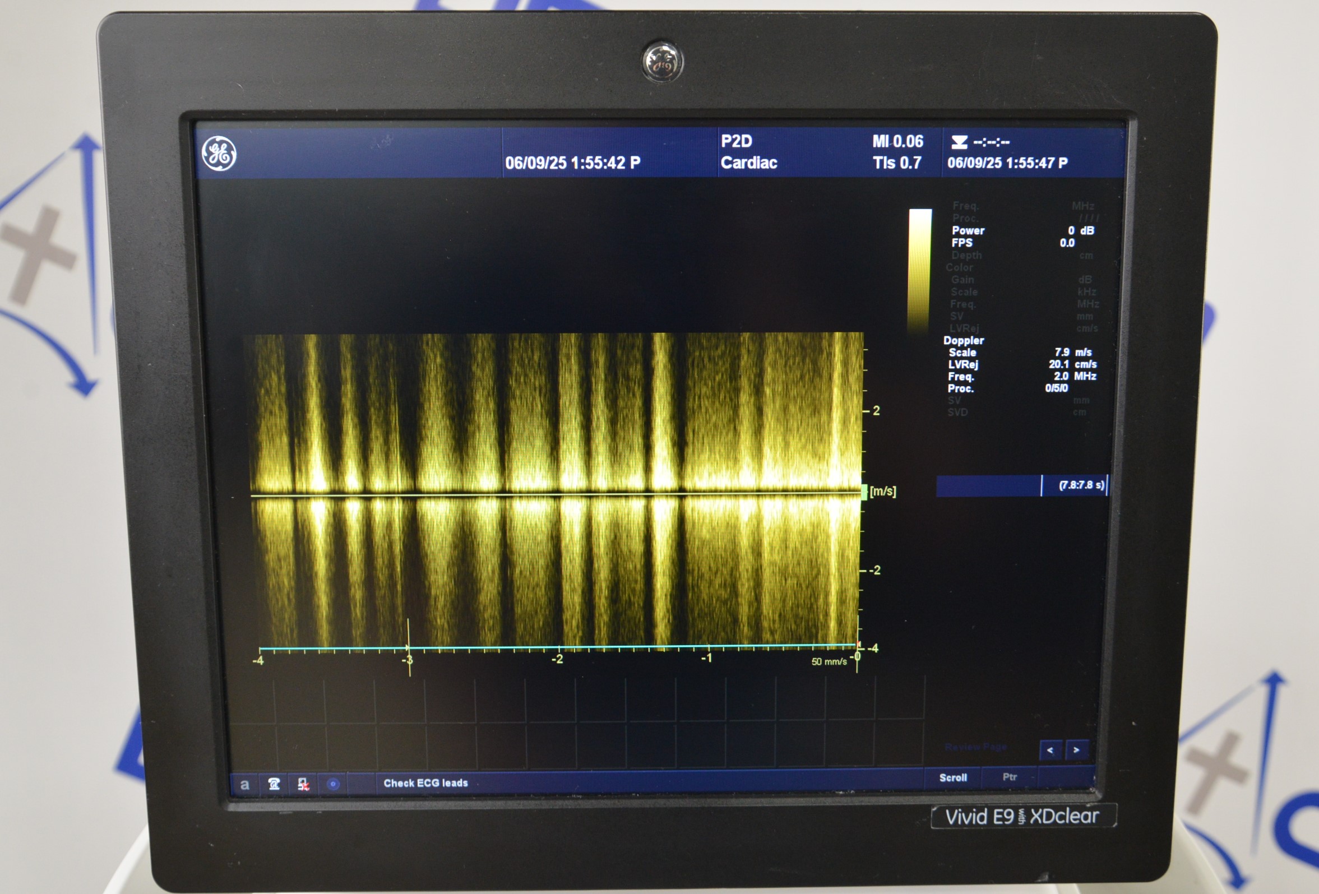The height and width of the screenshot is (894, 1319).
Task: Go to previous review page arrow
Action: click(1050, 751)
